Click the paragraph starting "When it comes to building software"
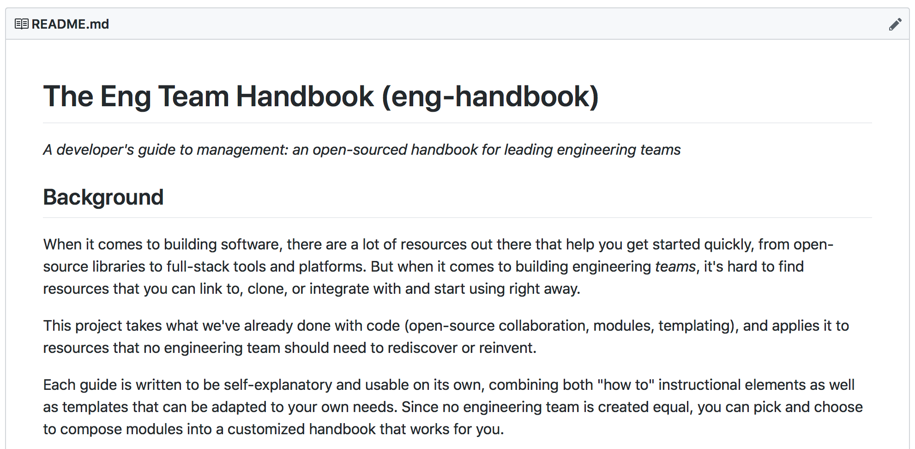The width and height of the screenshot is (915, 449). 439,267
